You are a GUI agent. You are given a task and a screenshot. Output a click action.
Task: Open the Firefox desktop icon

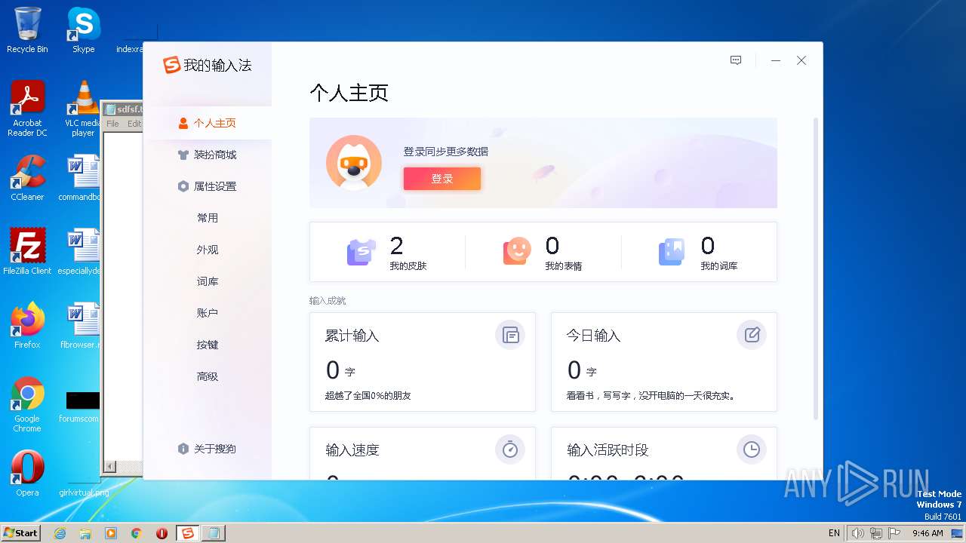[x=27, y=325]
